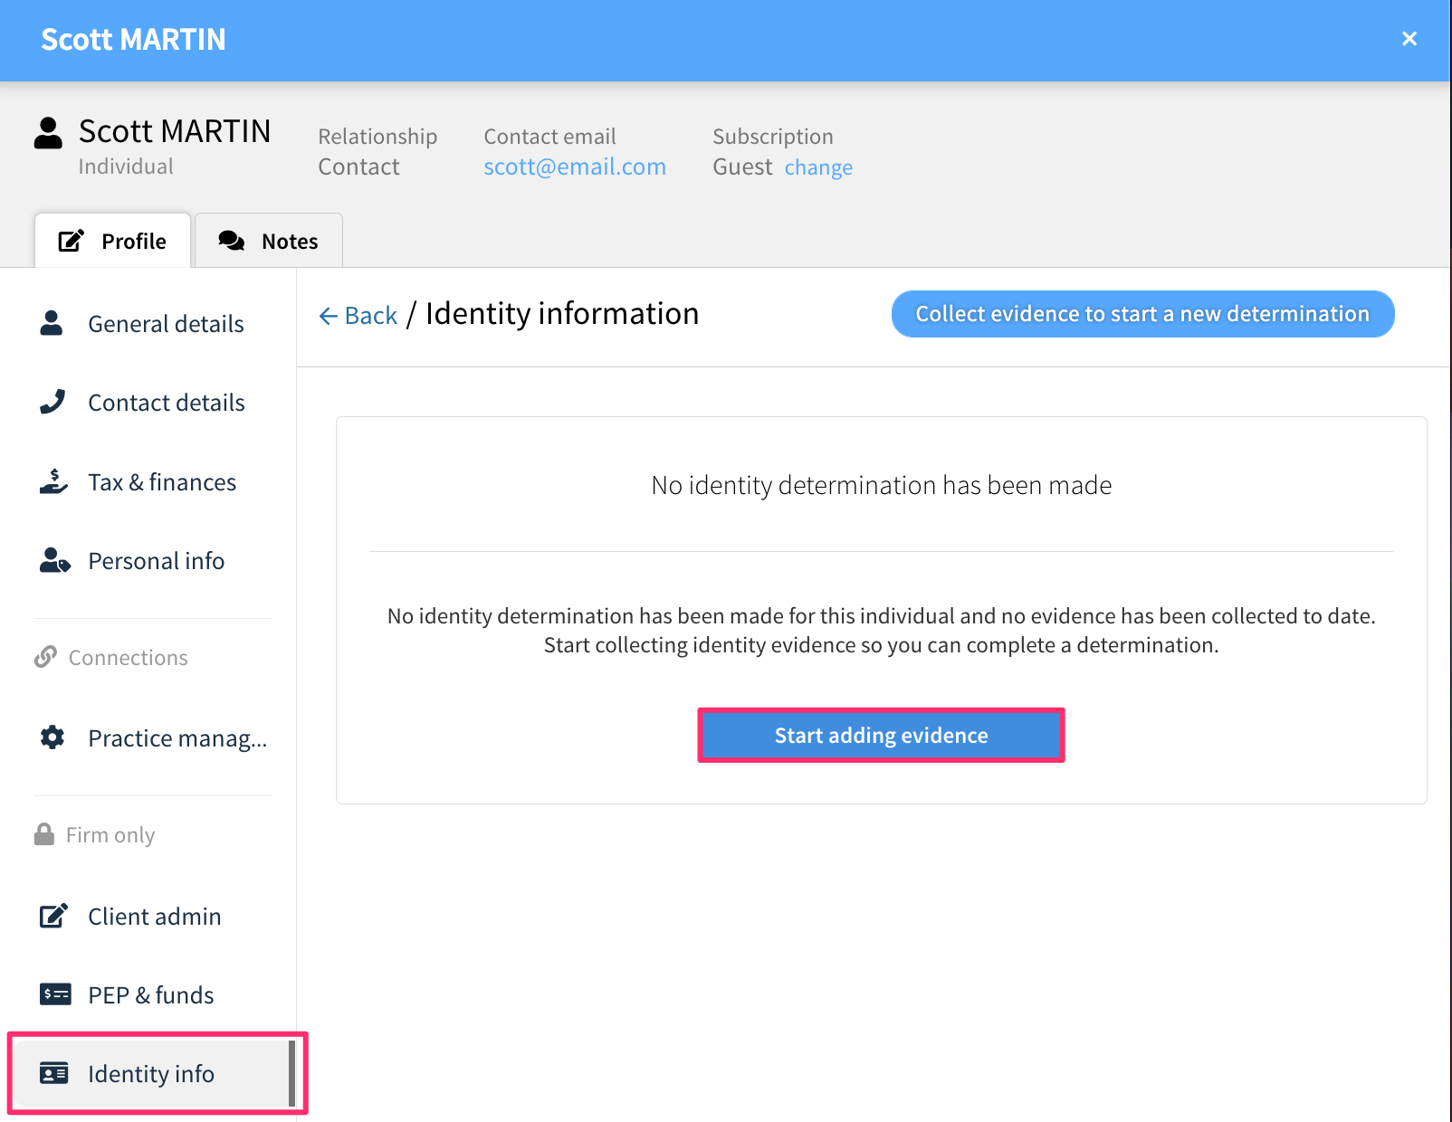The height and width of the screenshot is (1122, 1452).
Task: Click the Profile edit pencil icon
Action: (x=72, y=241)
